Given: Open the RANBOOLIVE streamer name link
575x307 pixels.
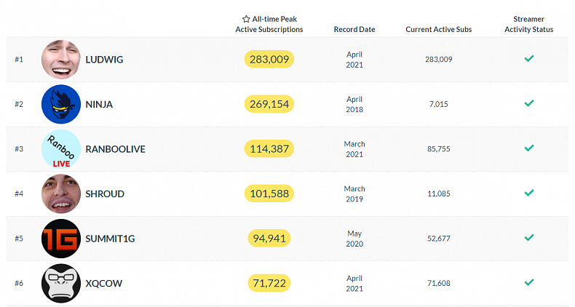Looking at the screenshot, I should pyautogui.click(x=115, y=149).
